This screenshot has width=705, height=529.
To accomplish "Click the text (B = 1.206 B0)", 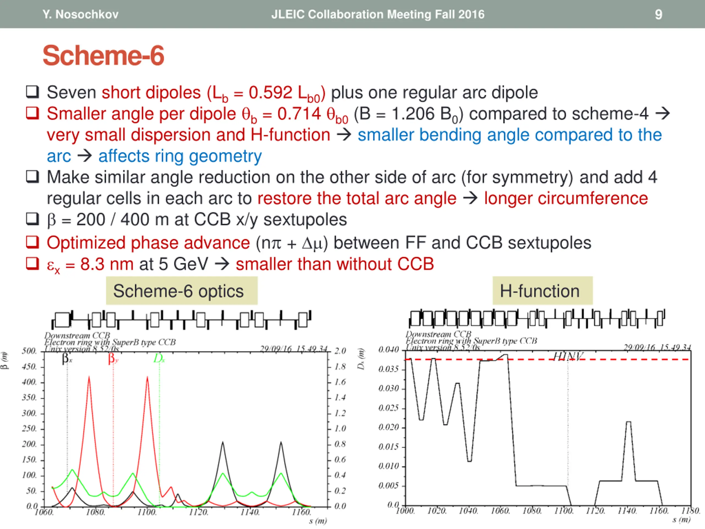I will 409,114.
